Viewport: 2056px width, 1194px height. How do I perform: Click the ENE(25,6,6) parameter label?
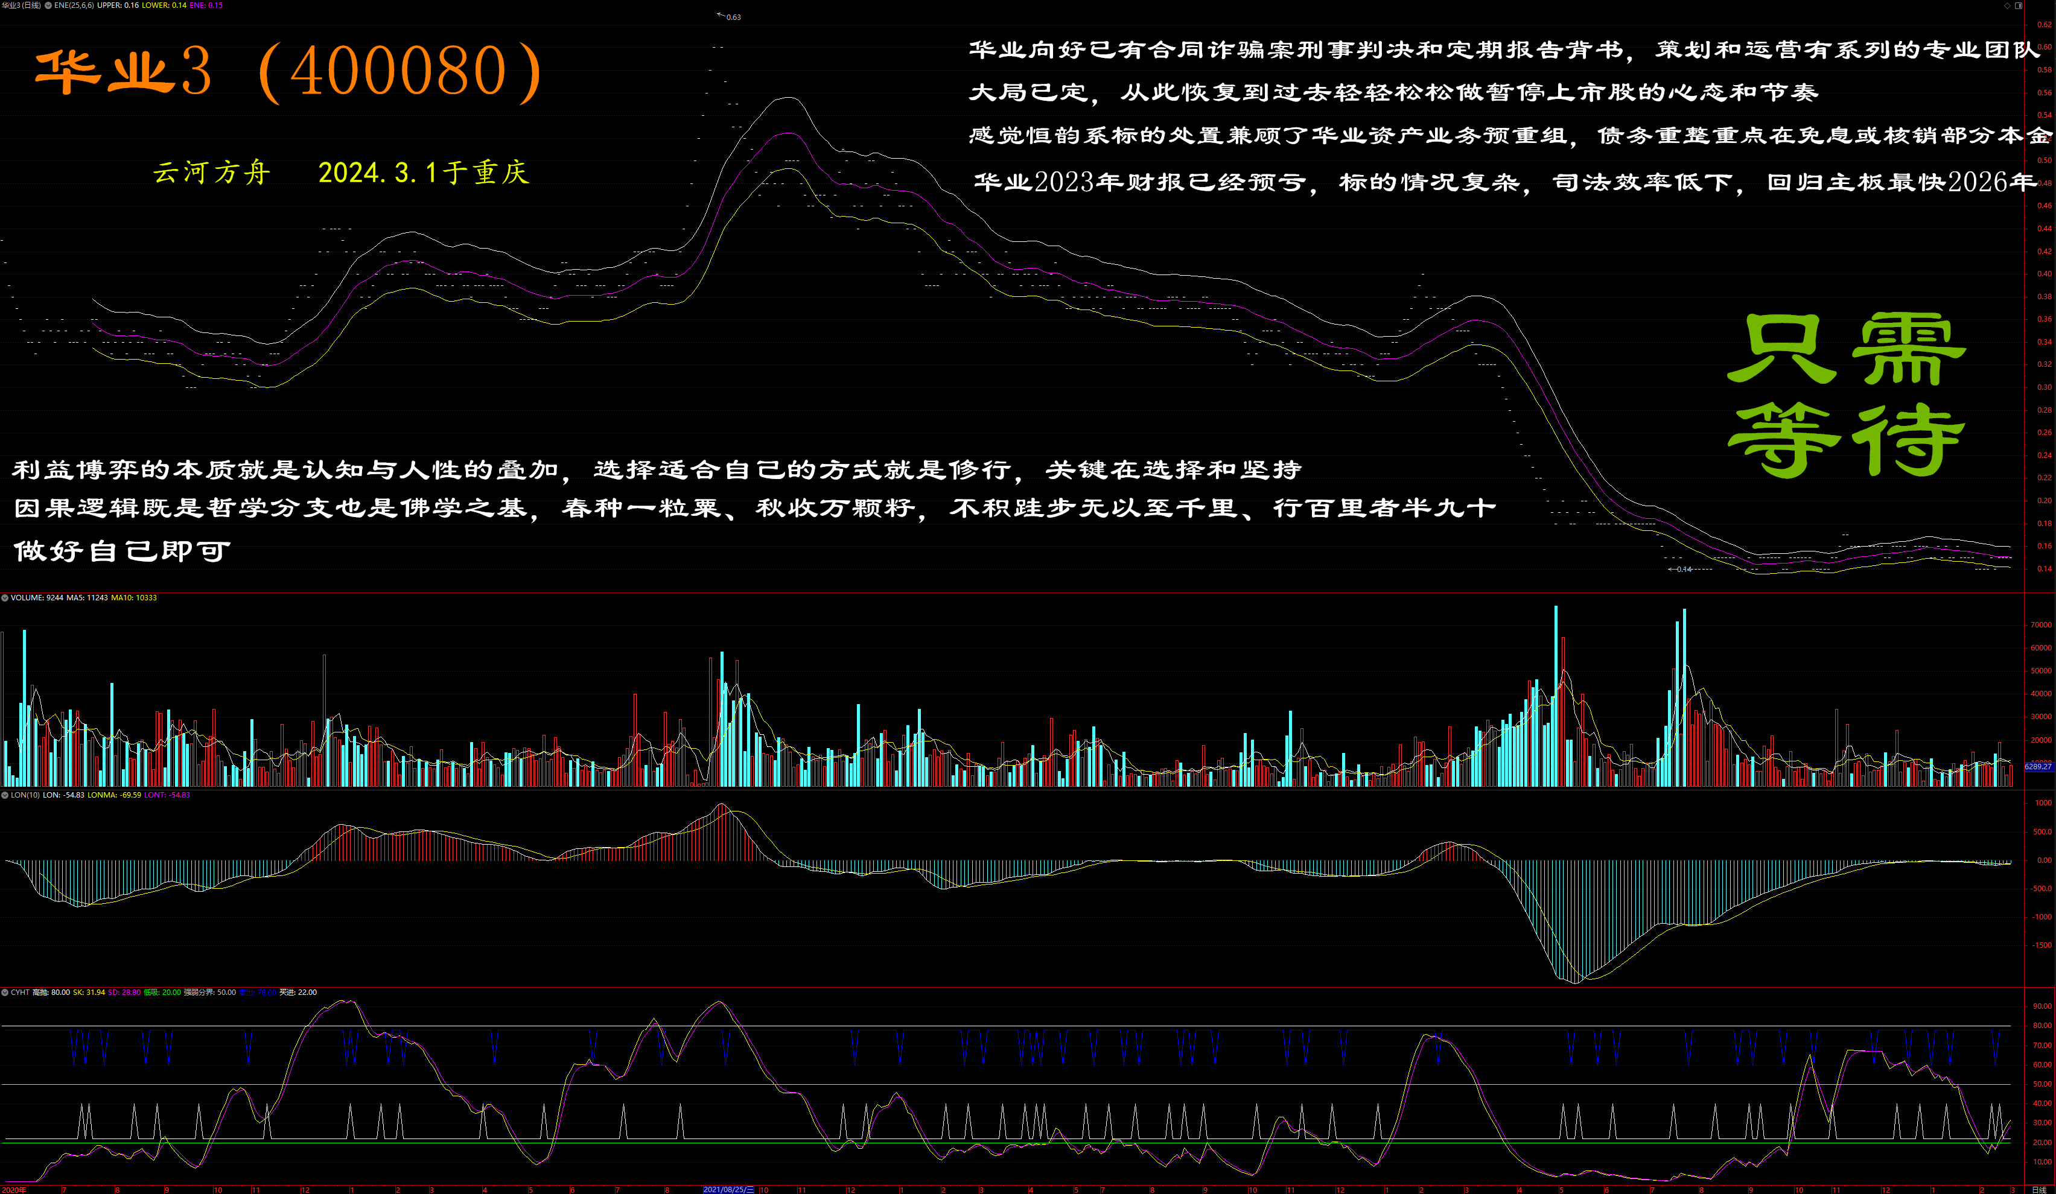[74, 5]
